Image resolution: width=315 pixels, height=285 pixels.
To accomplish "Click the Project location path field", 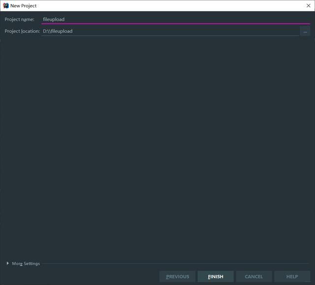I will coord(170,32).
